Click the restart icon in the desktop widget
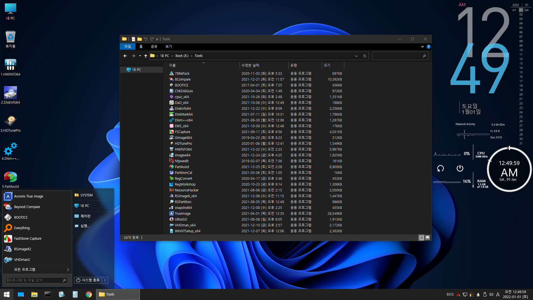This screenshot has height=300, width=533. coord(441,168)
